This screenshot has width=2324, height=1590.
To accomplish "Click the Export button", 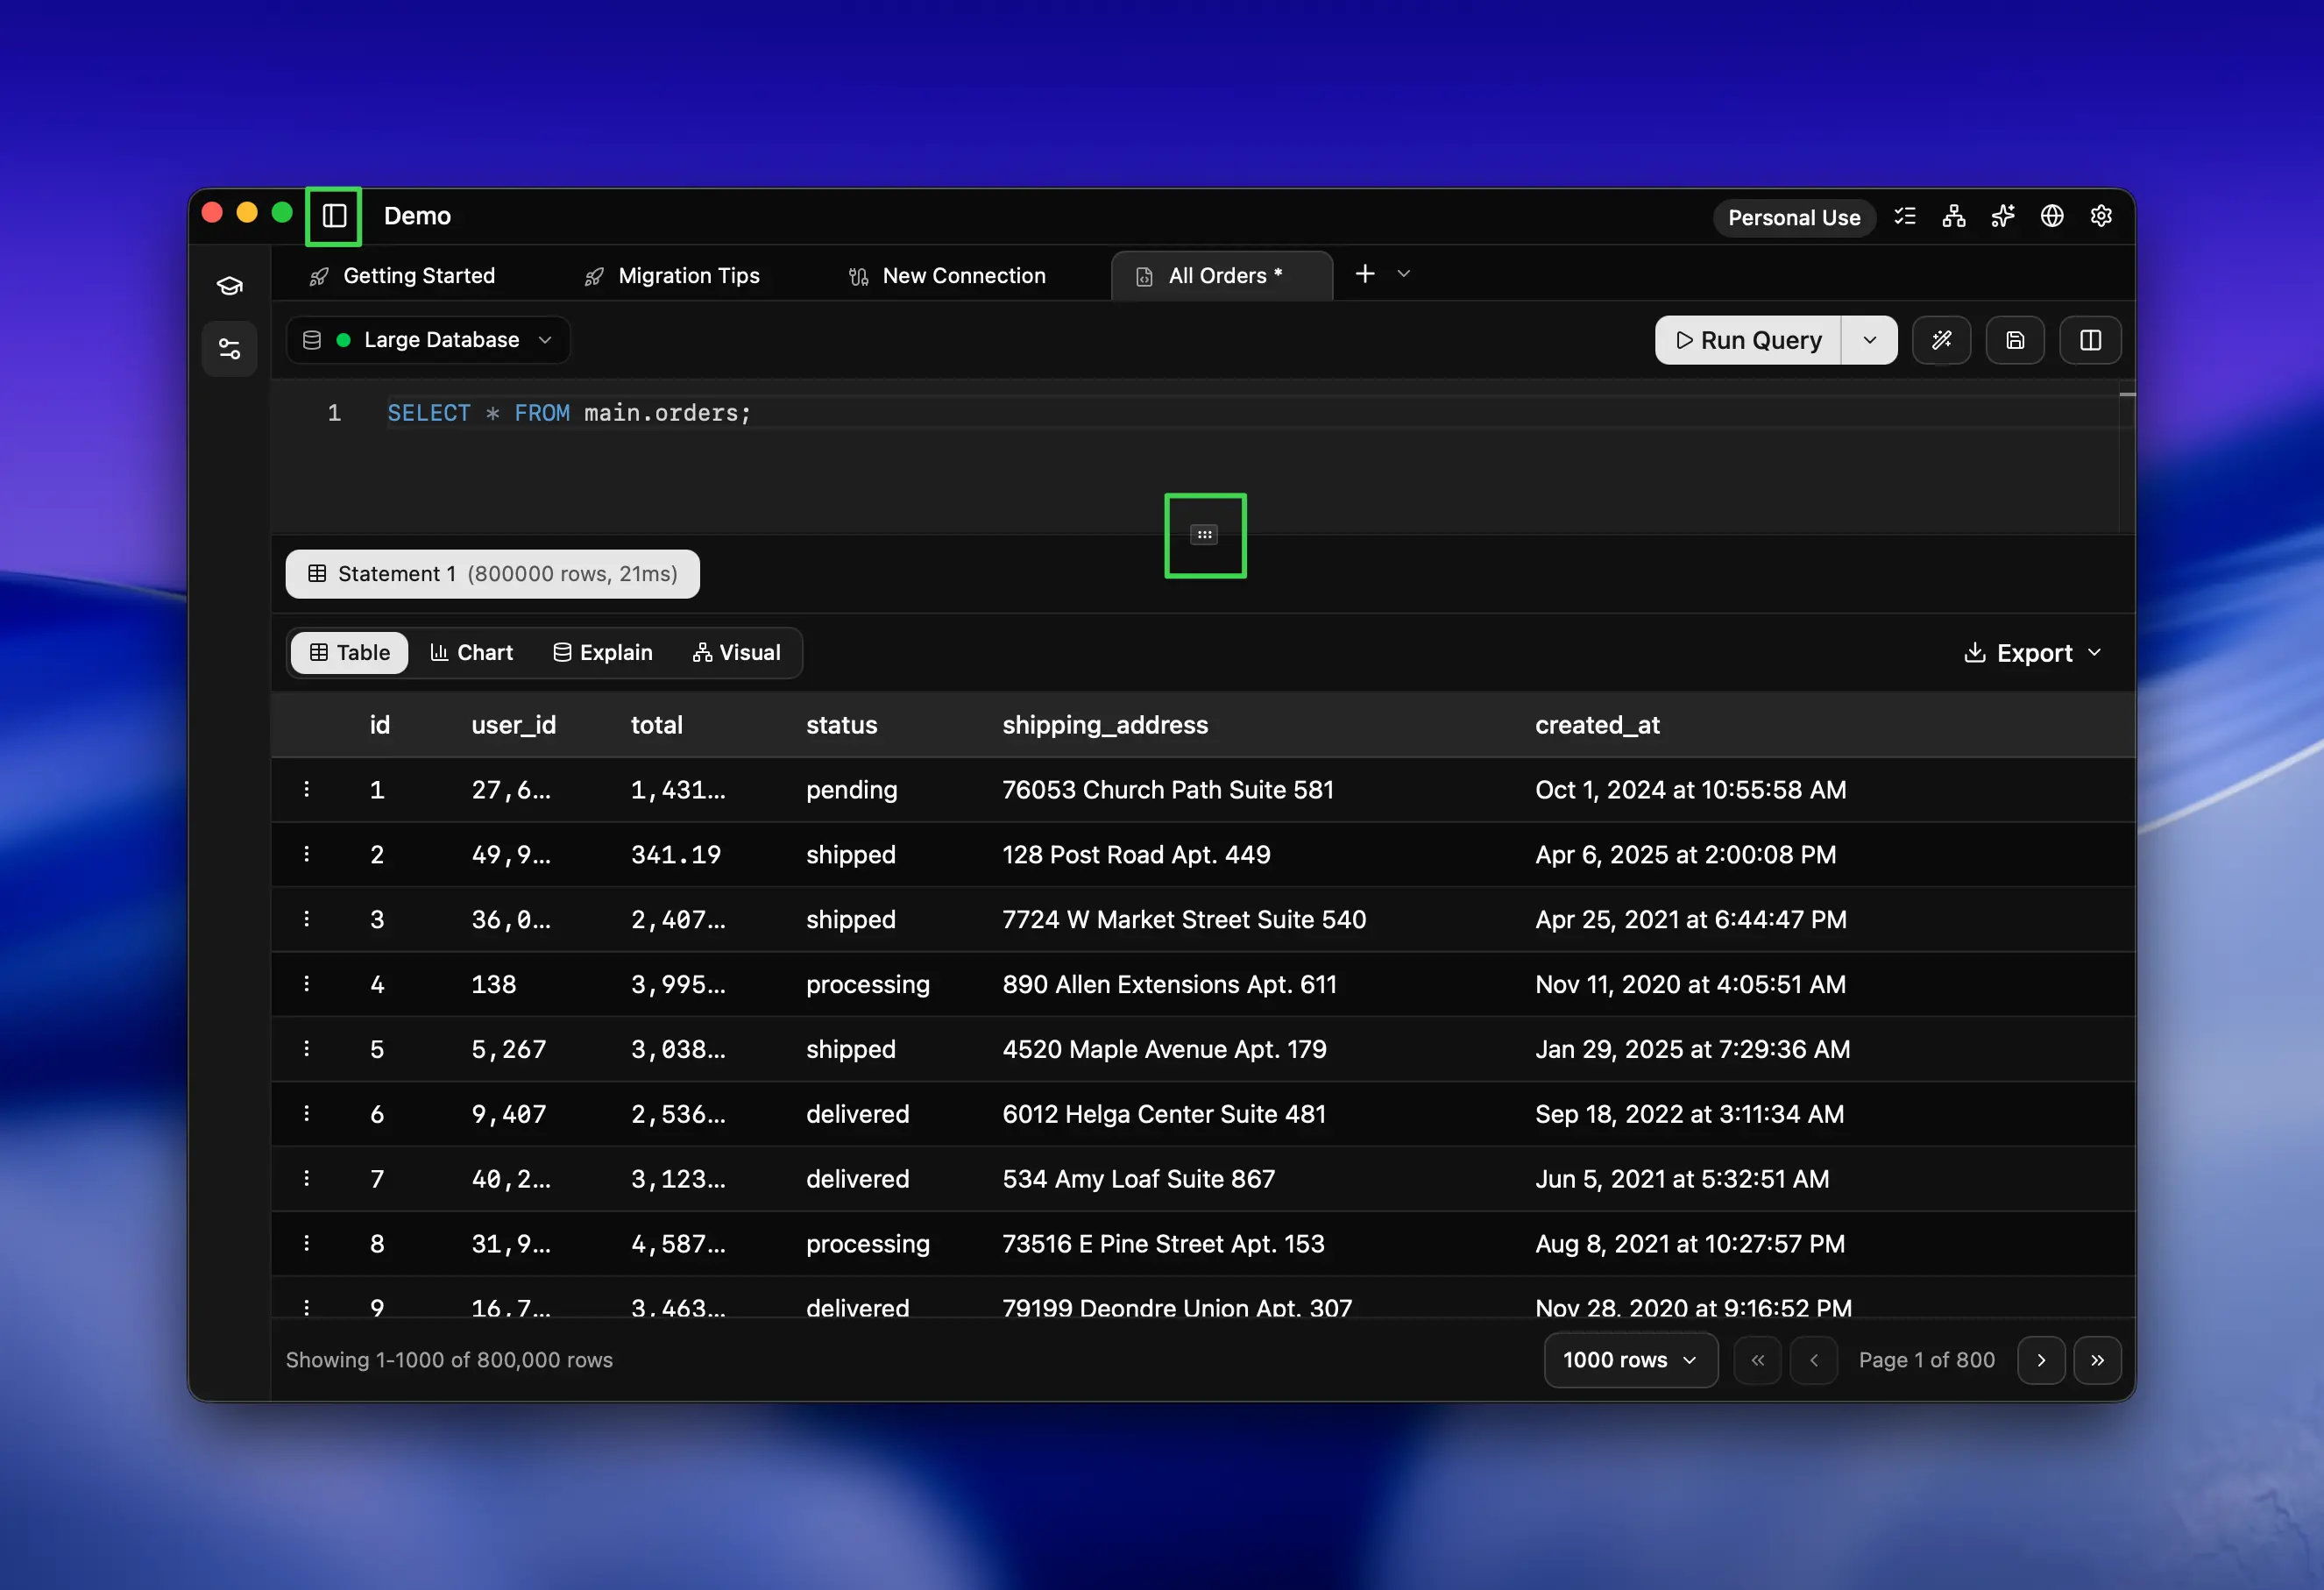I will point(2033,653).
